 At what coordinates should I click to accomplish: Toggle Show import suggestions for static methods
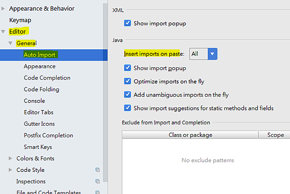[128, 108]
